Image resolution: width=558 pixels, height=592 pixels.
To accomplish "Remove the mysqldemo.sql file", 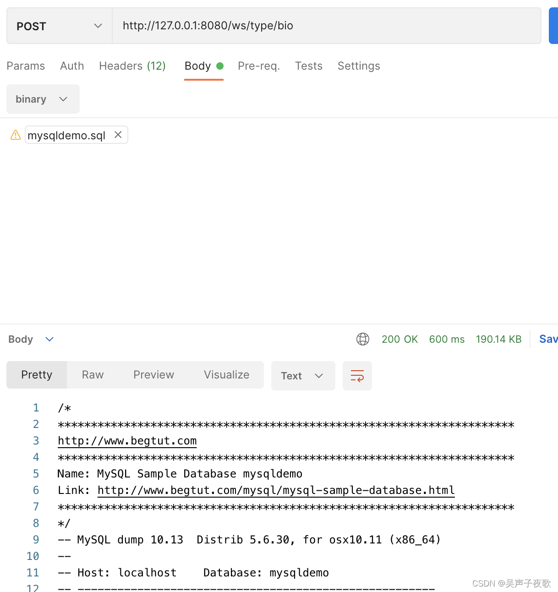I will [118, 135].
